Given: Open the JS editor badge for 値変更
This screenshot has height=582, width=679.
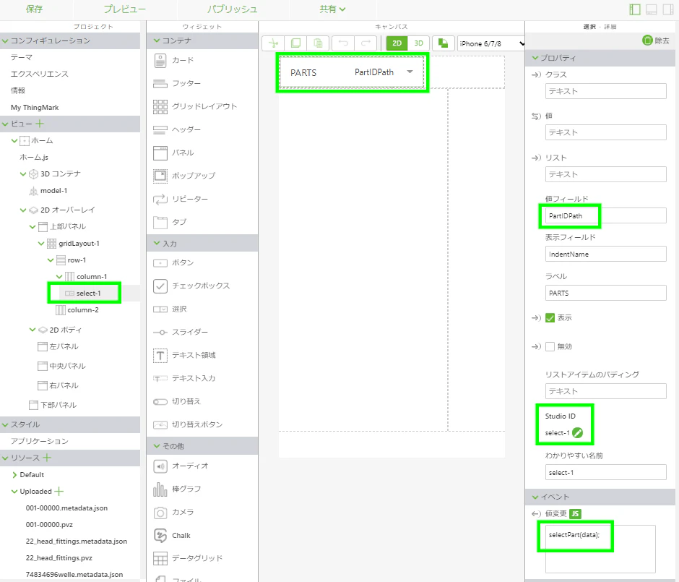Looking at the screenshot, I should (x=575, y=514).
